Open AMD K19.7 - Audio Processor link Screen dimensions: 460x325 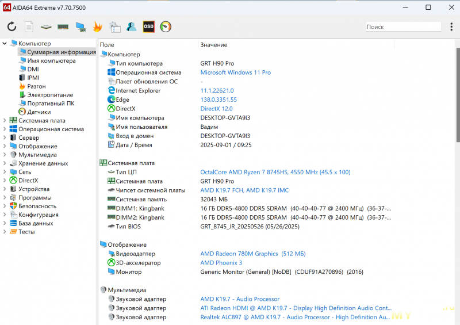[240, 299]
